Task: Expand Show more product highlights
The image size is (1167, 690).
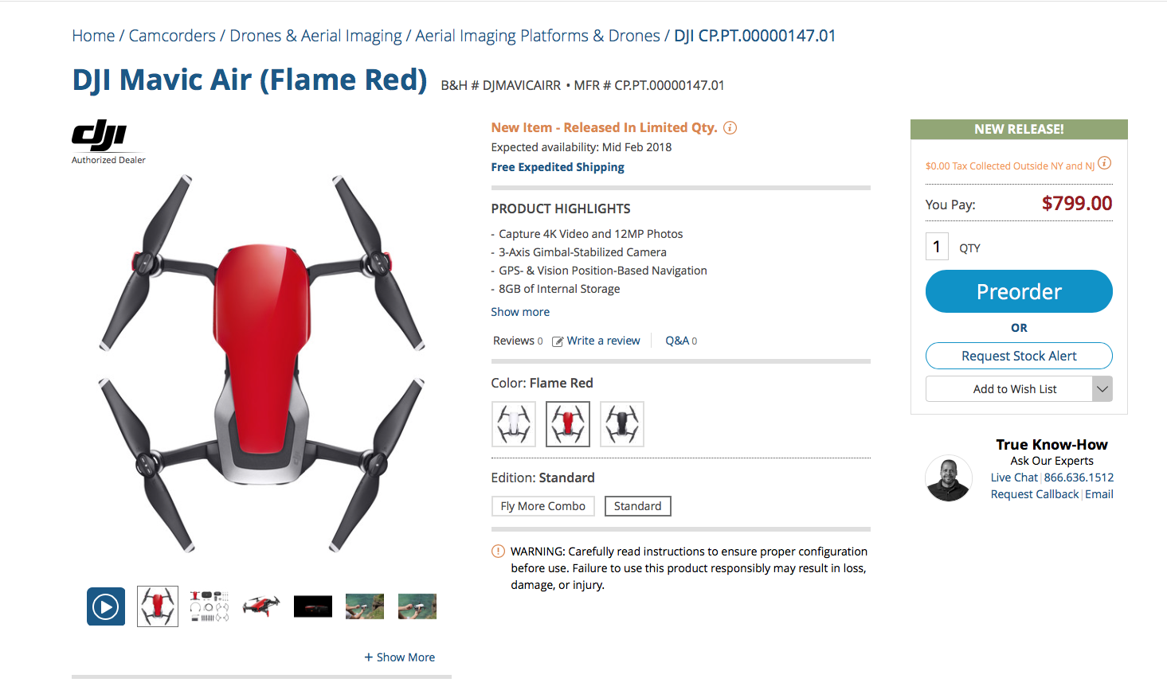Action: point(520,312)
